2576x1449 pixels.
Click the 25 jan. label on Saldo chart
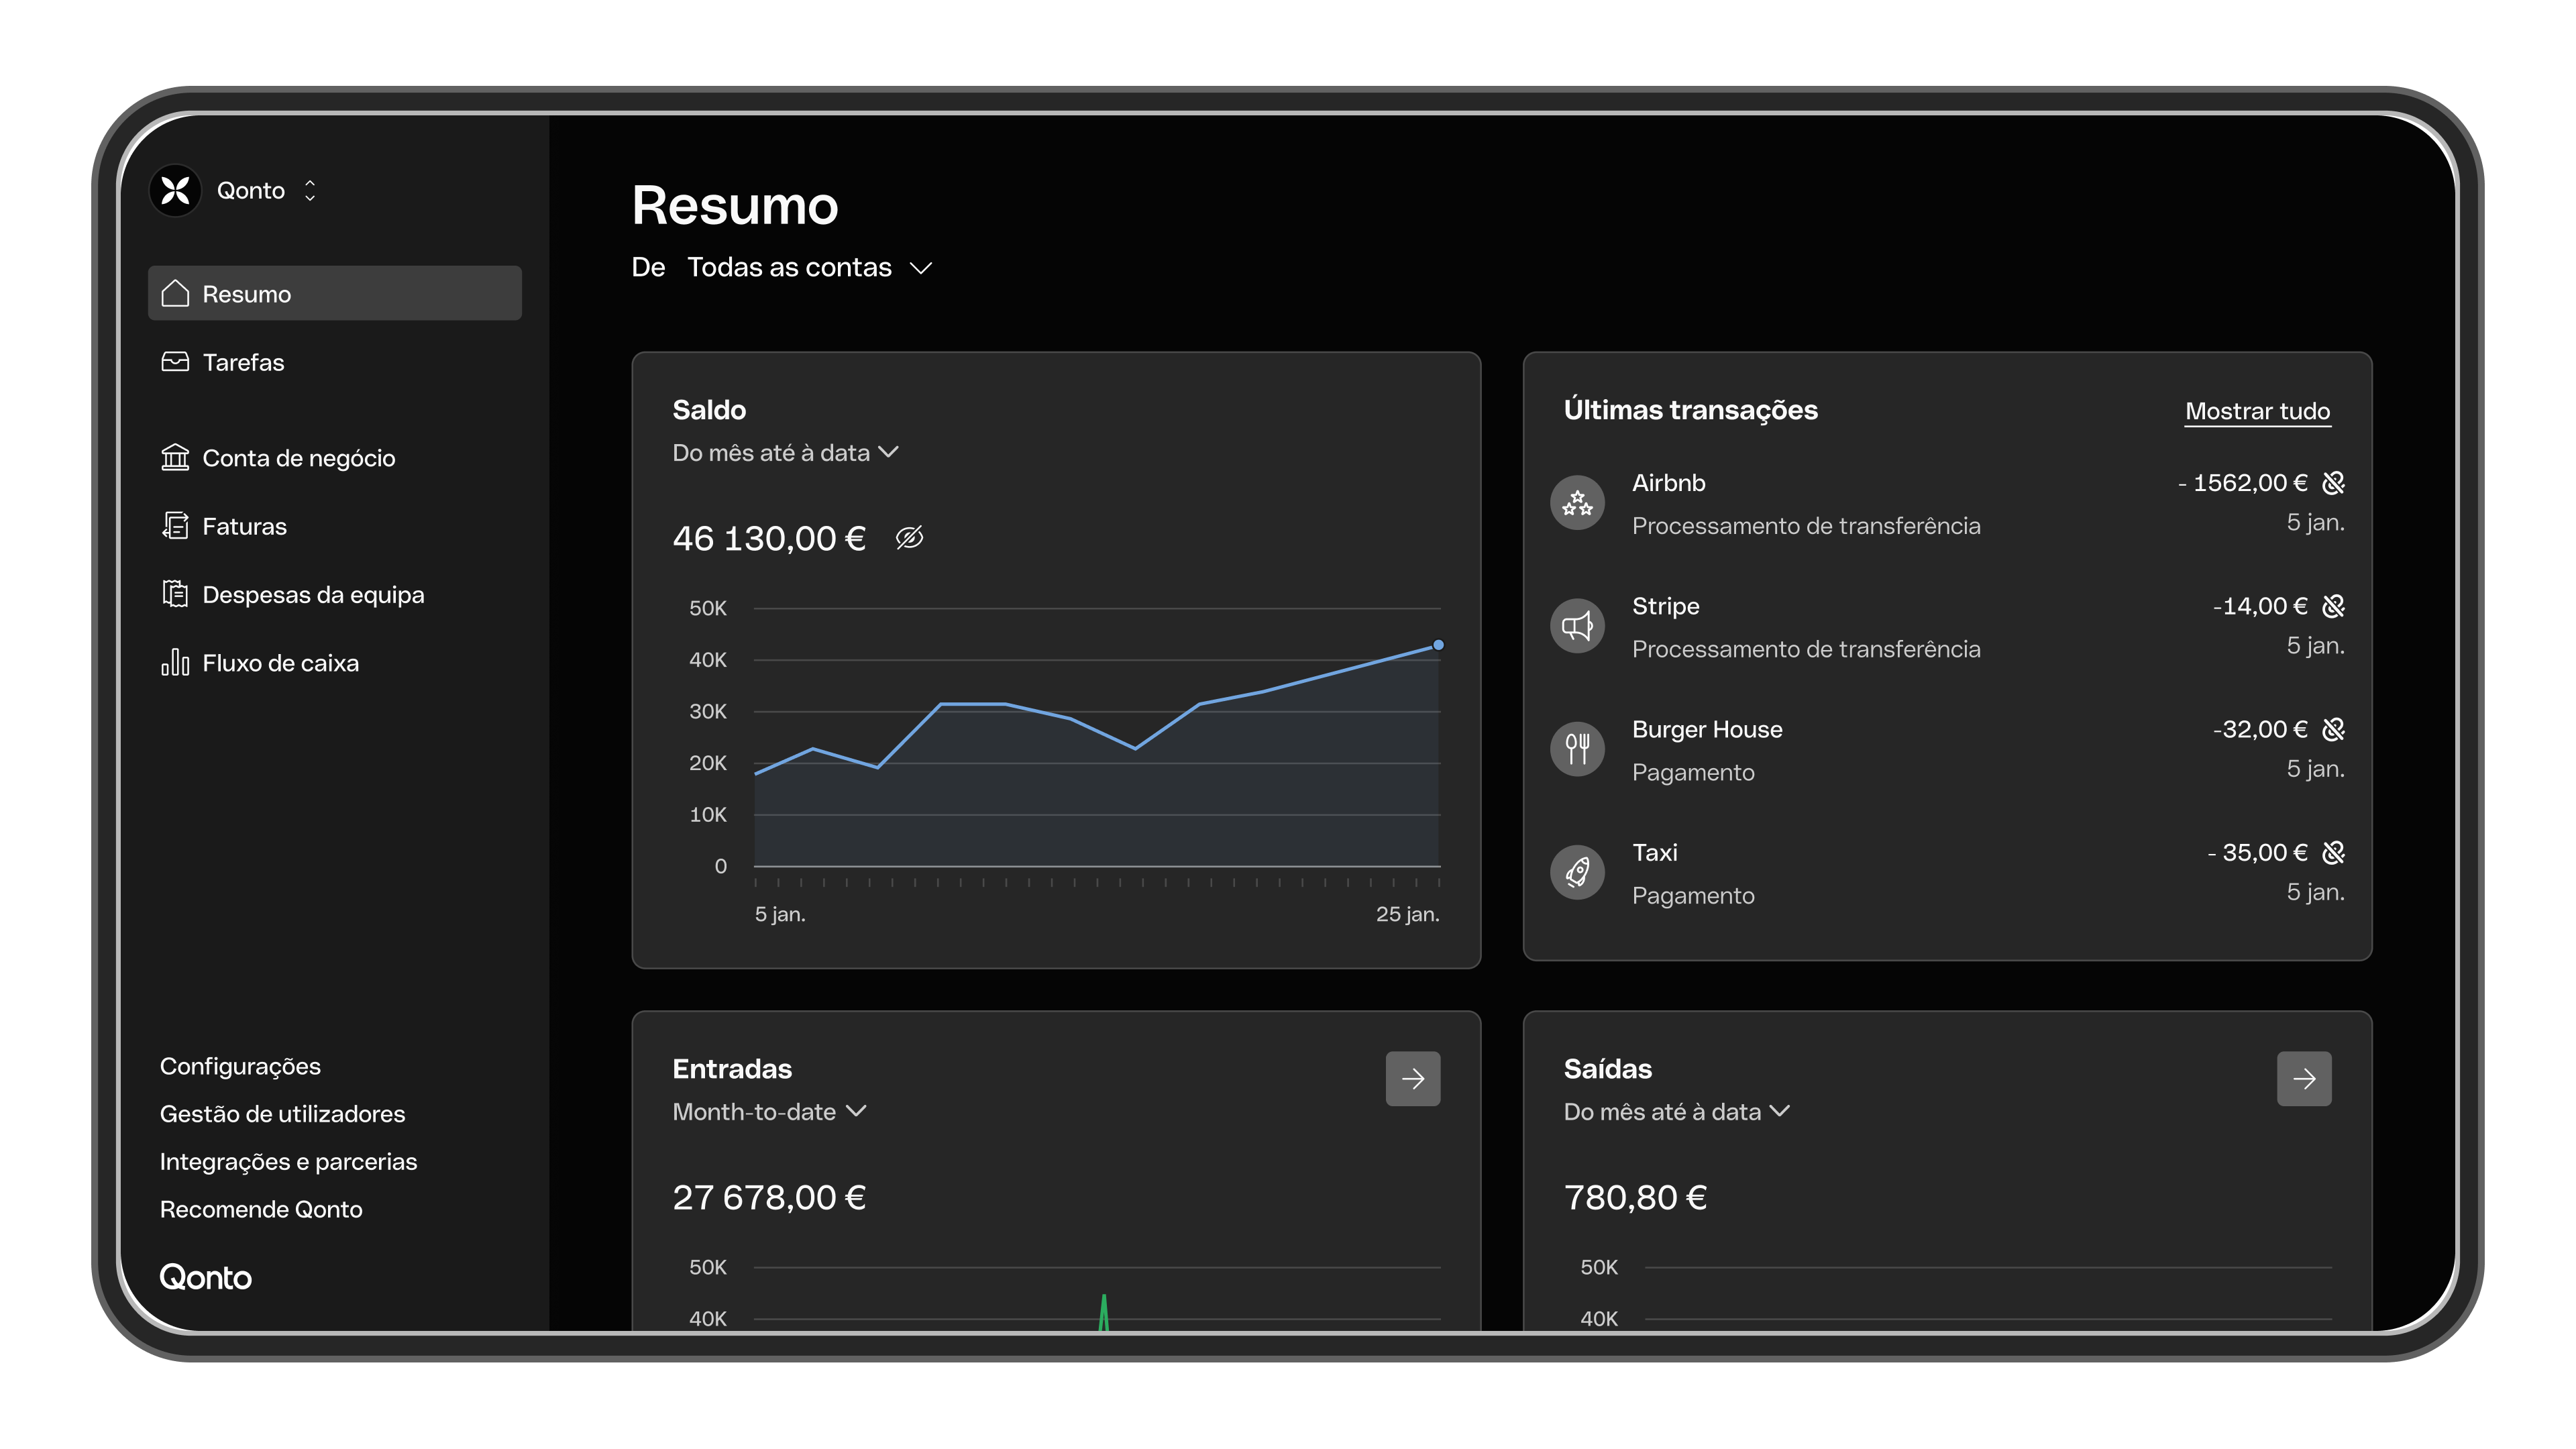tap(1407, 914)
